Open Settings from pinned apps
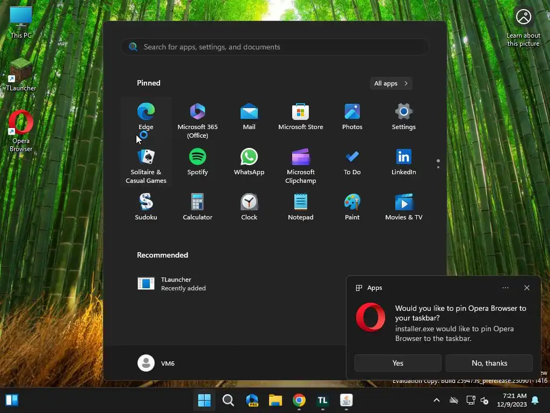Image resolution: width=550 pixels, height=413 pixels. point(404,117)
